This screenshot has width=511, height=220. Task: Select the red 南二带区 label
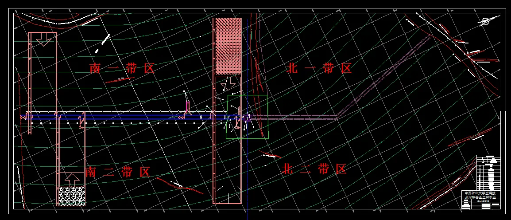pyautogui.click(x=118, y=172)
